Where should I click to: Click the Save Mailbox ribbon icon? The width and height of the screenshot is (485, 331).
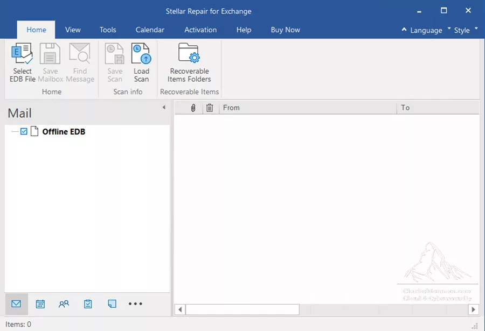(x=50, y=54)
